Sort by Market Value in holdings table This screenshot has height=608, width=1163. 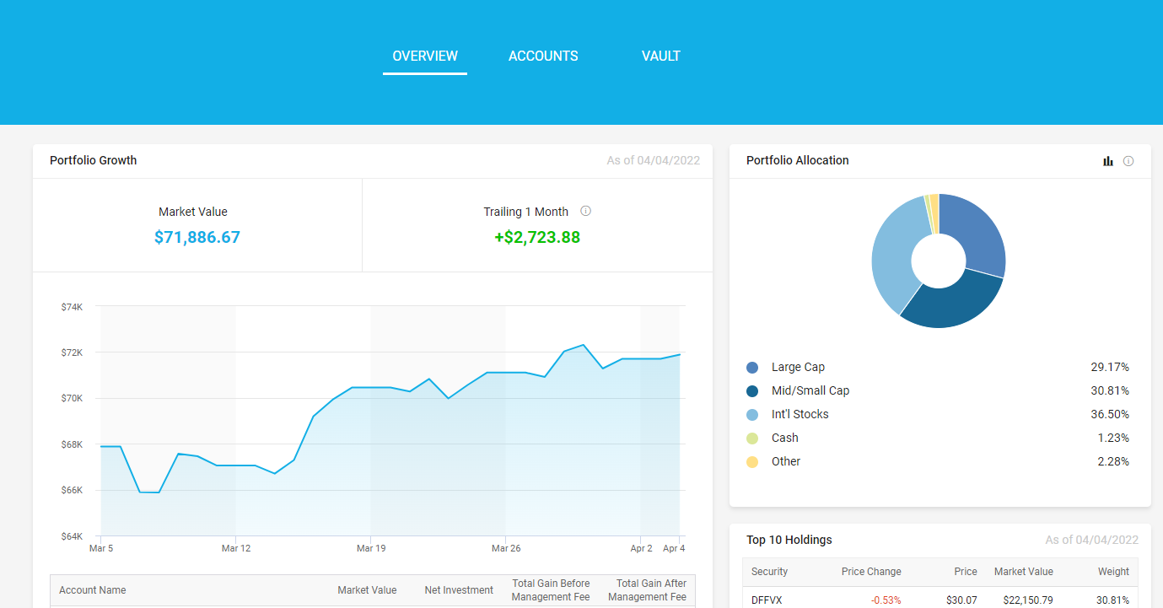(1023, 572)
